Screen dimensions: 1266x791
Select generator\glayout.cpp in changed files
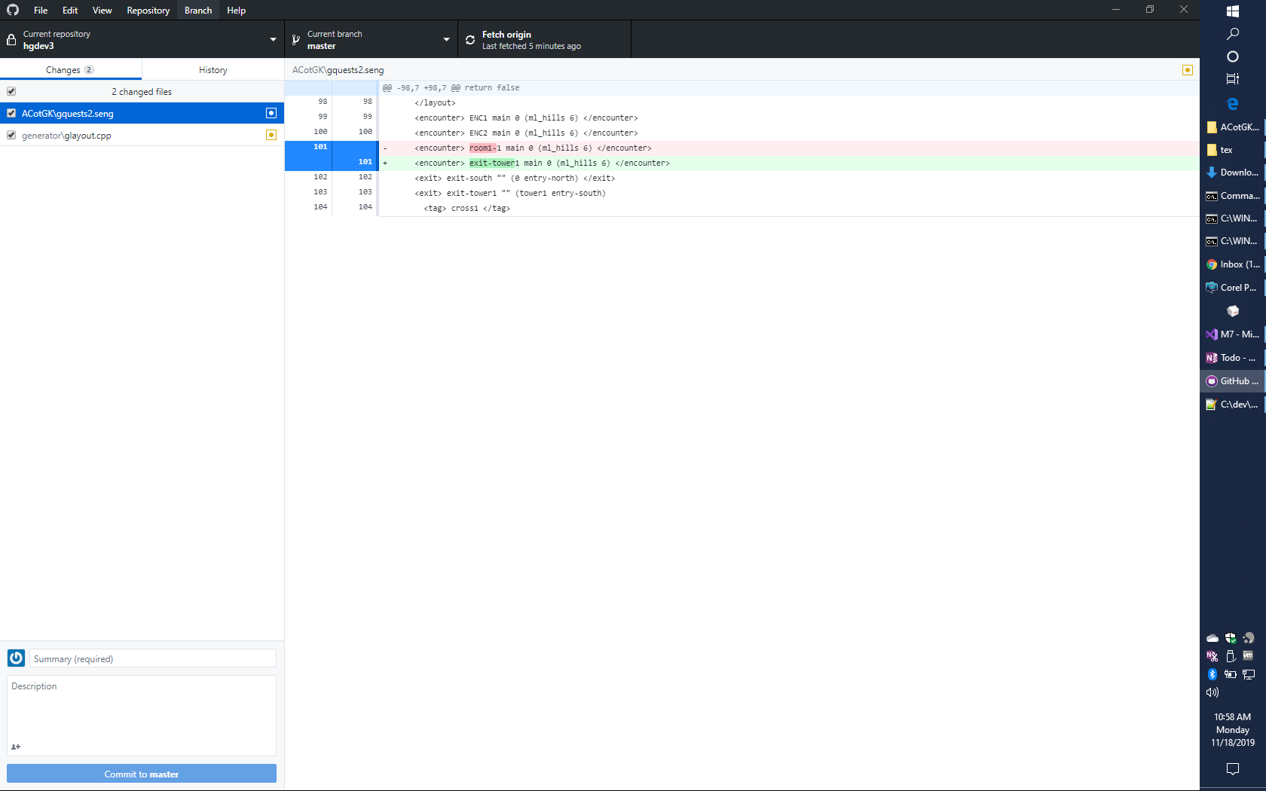tap(142, 135)
